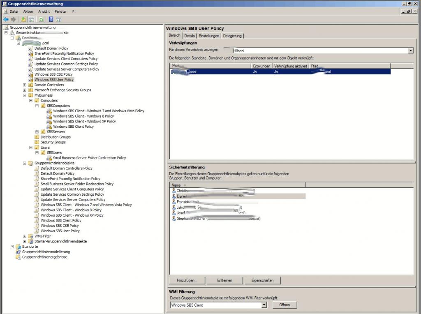The height and width of the screenshot is (314, 421).
Task: Click the Domain Controllers OU icon
Action: pyautogui.click(x=30, y=85)
